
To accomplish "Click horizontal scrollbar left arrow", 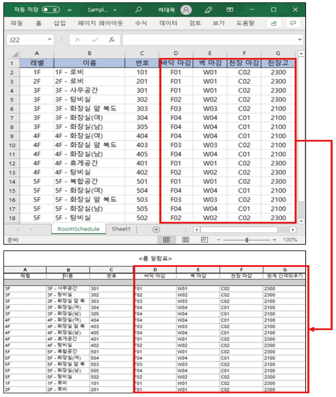I will click(196, 230).
